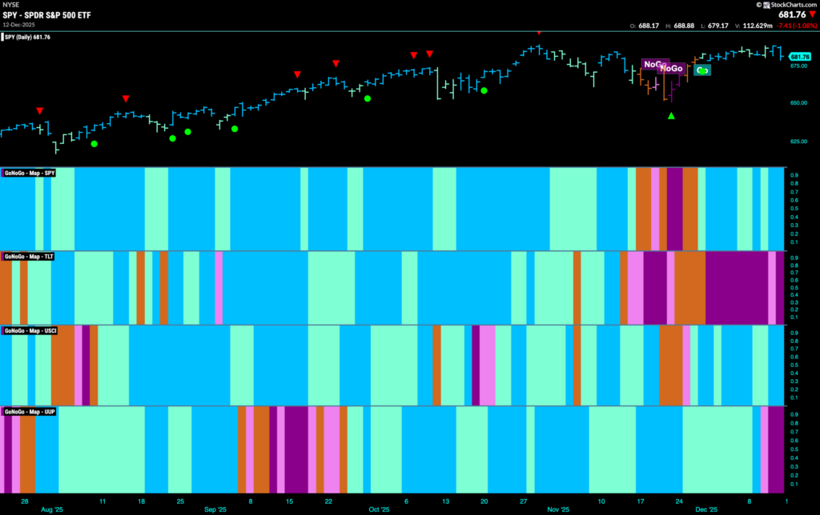Click the volume value V: 112.629m
Image resolution: width=820 pixels, height=515 pixels.
754,26
